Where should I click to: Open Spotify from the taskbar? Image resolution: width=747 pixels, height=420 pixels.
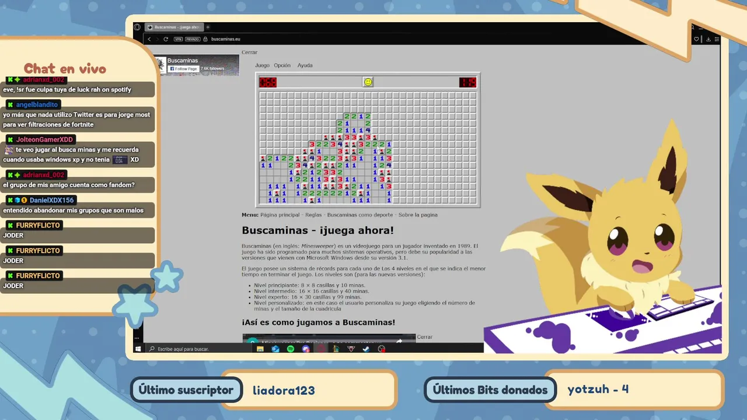tap(291, 349)
